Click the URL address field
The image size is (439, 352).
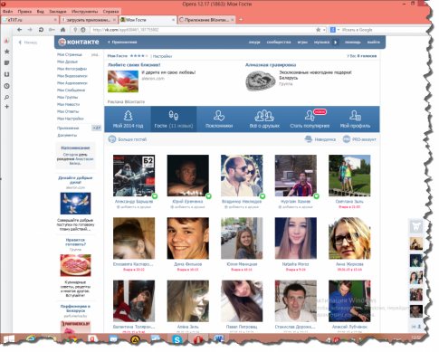click(x=202, y=30)
